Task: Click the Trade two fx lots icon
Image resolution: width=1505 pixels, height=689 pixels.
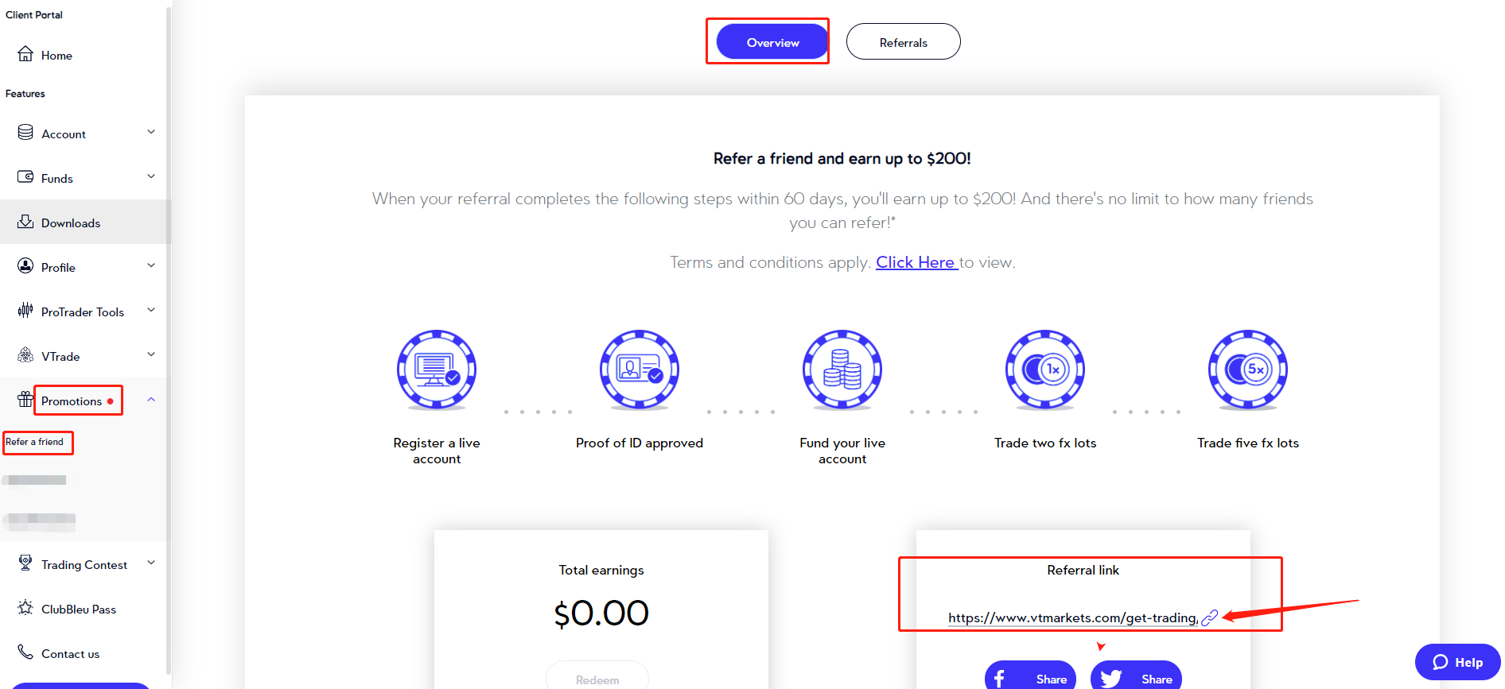Action: (1045, 370)
